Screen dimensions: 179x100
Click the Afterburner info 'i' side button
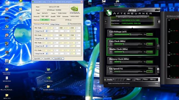click(x=159, y=21)
